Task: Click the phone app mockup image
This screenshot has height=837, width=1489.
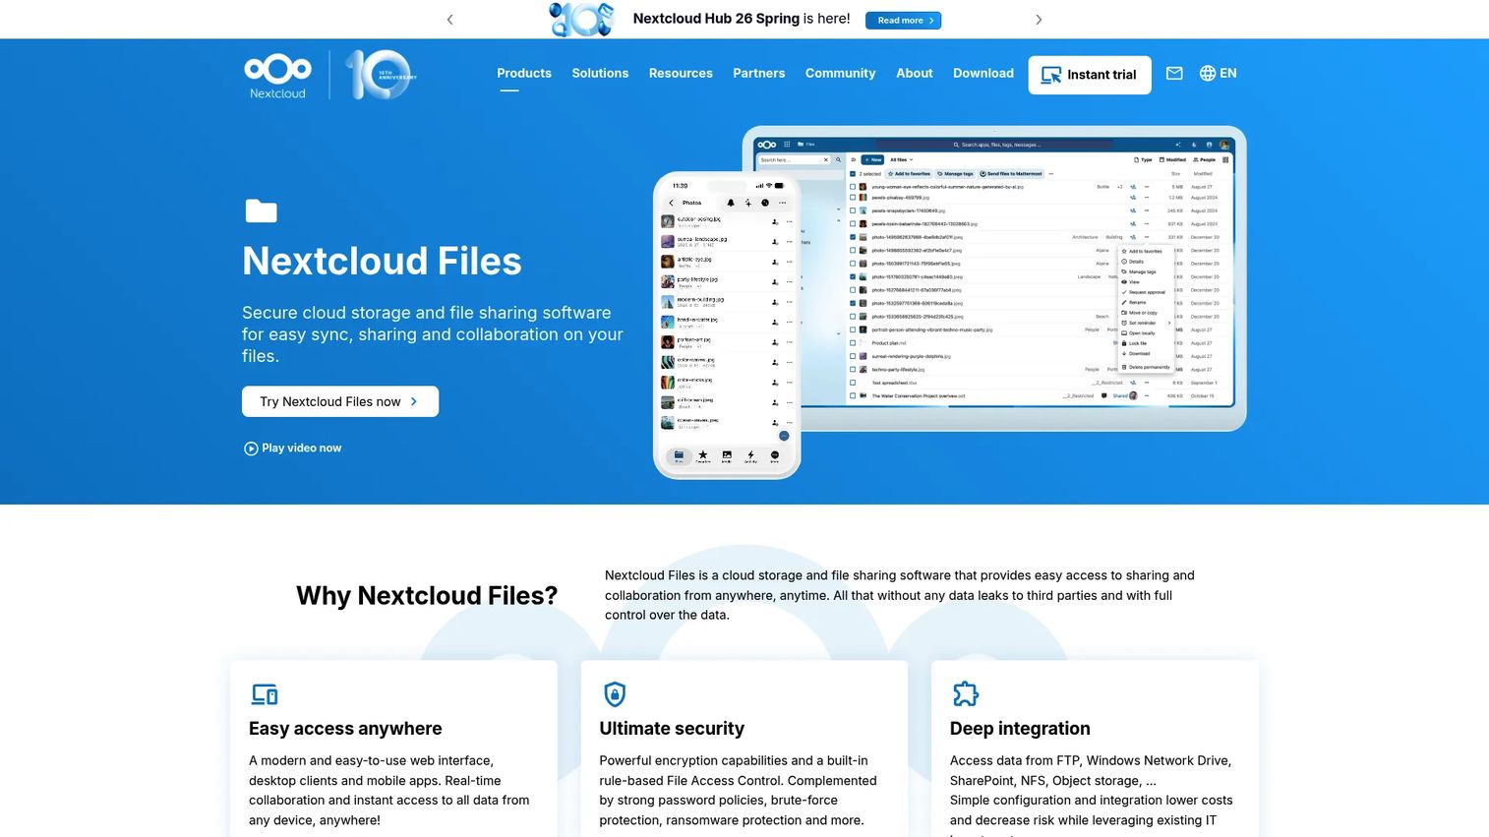Action: pos(727,326)
